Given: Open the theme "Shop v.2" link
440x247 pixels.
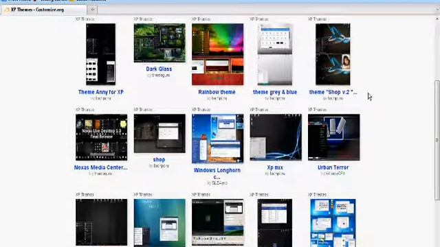Looking at the screenshot, I should click(333, 92).
